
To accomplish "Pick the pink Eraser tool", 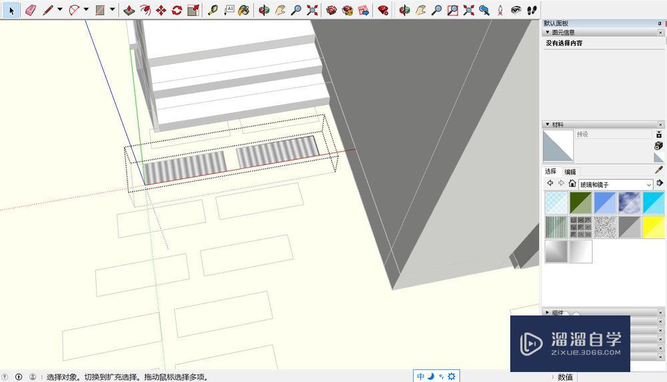I will [30, 10].
